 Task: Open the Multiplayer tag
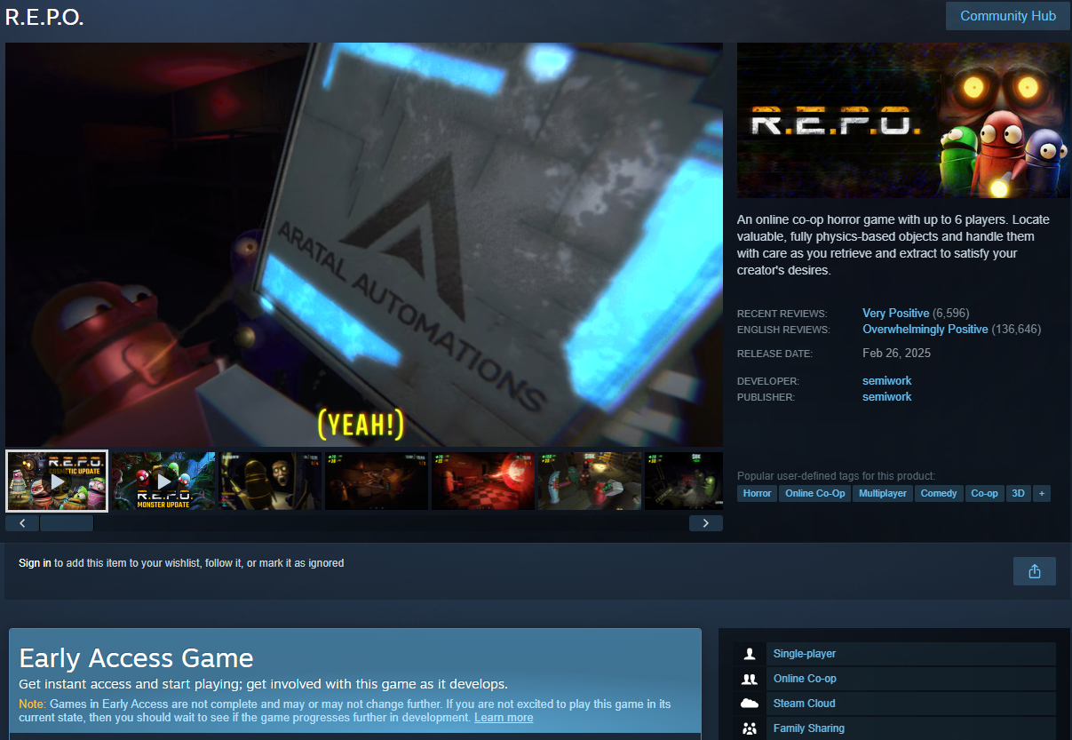883,493
